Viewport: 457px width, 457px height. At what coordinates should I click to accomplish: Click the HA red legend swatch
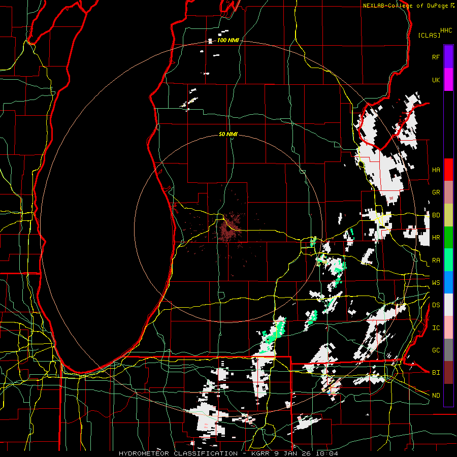[448, 170]
